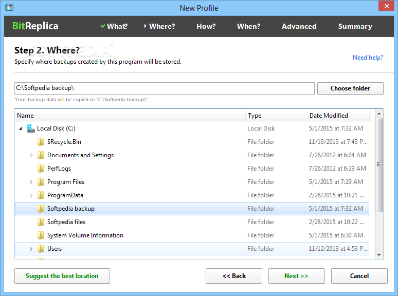Screen dimensions: 398x296
Task: Sort by the Date Modified column header
Action: [x=338, y=116]
